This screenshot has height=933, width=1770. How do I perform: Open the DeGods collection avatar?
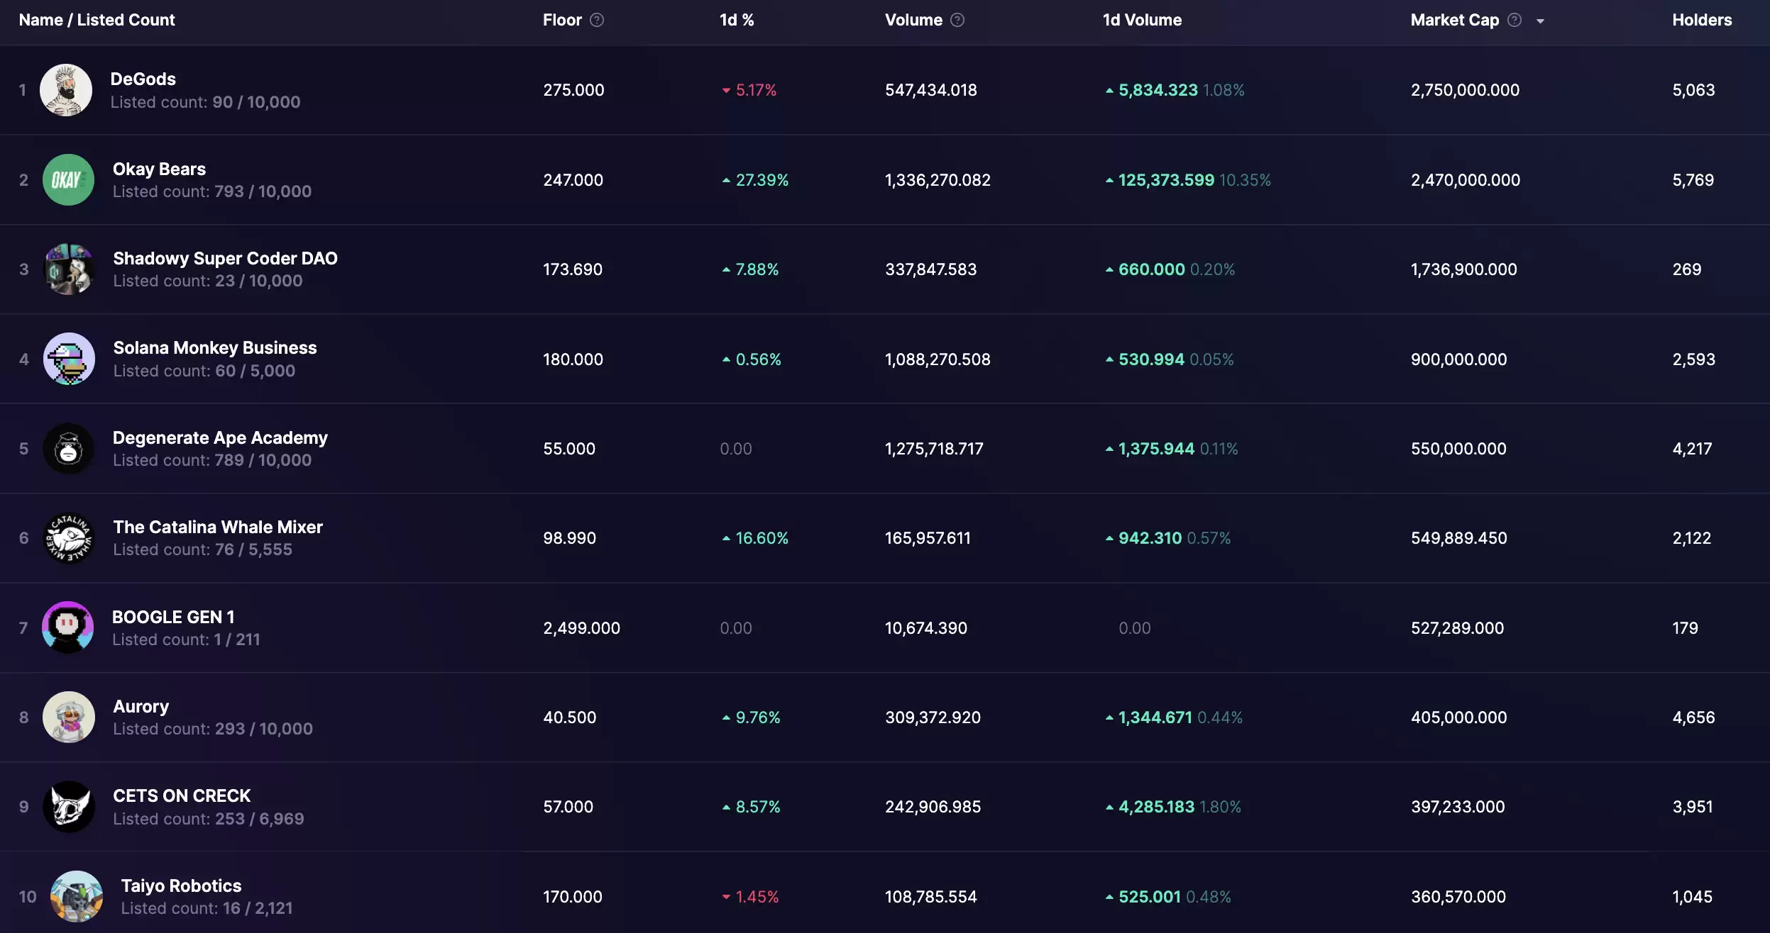click(66, 90)
